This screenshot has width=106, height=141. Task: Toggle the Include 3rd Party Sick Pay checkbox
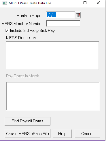click(x=7, y=31)
